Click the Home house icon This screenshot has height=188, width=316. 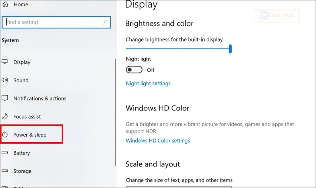click(x=5, y=5)
